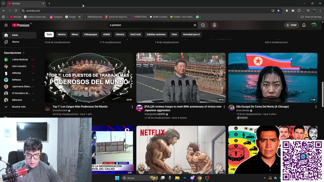Image resolution: width=324 pixels, height=182 pixels.
Task: Open a new browser tab
Action: tap(49, 3)
